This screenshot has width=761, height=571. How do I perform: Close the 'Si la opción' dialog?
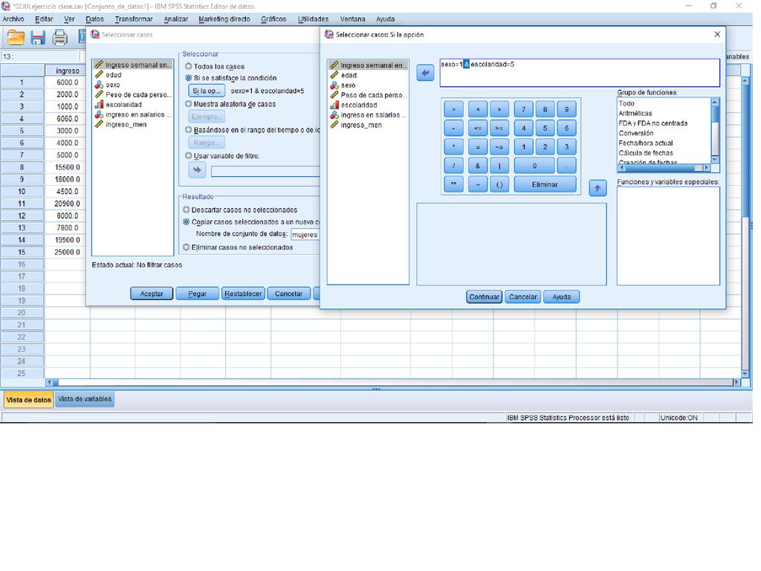coord(717,34)
